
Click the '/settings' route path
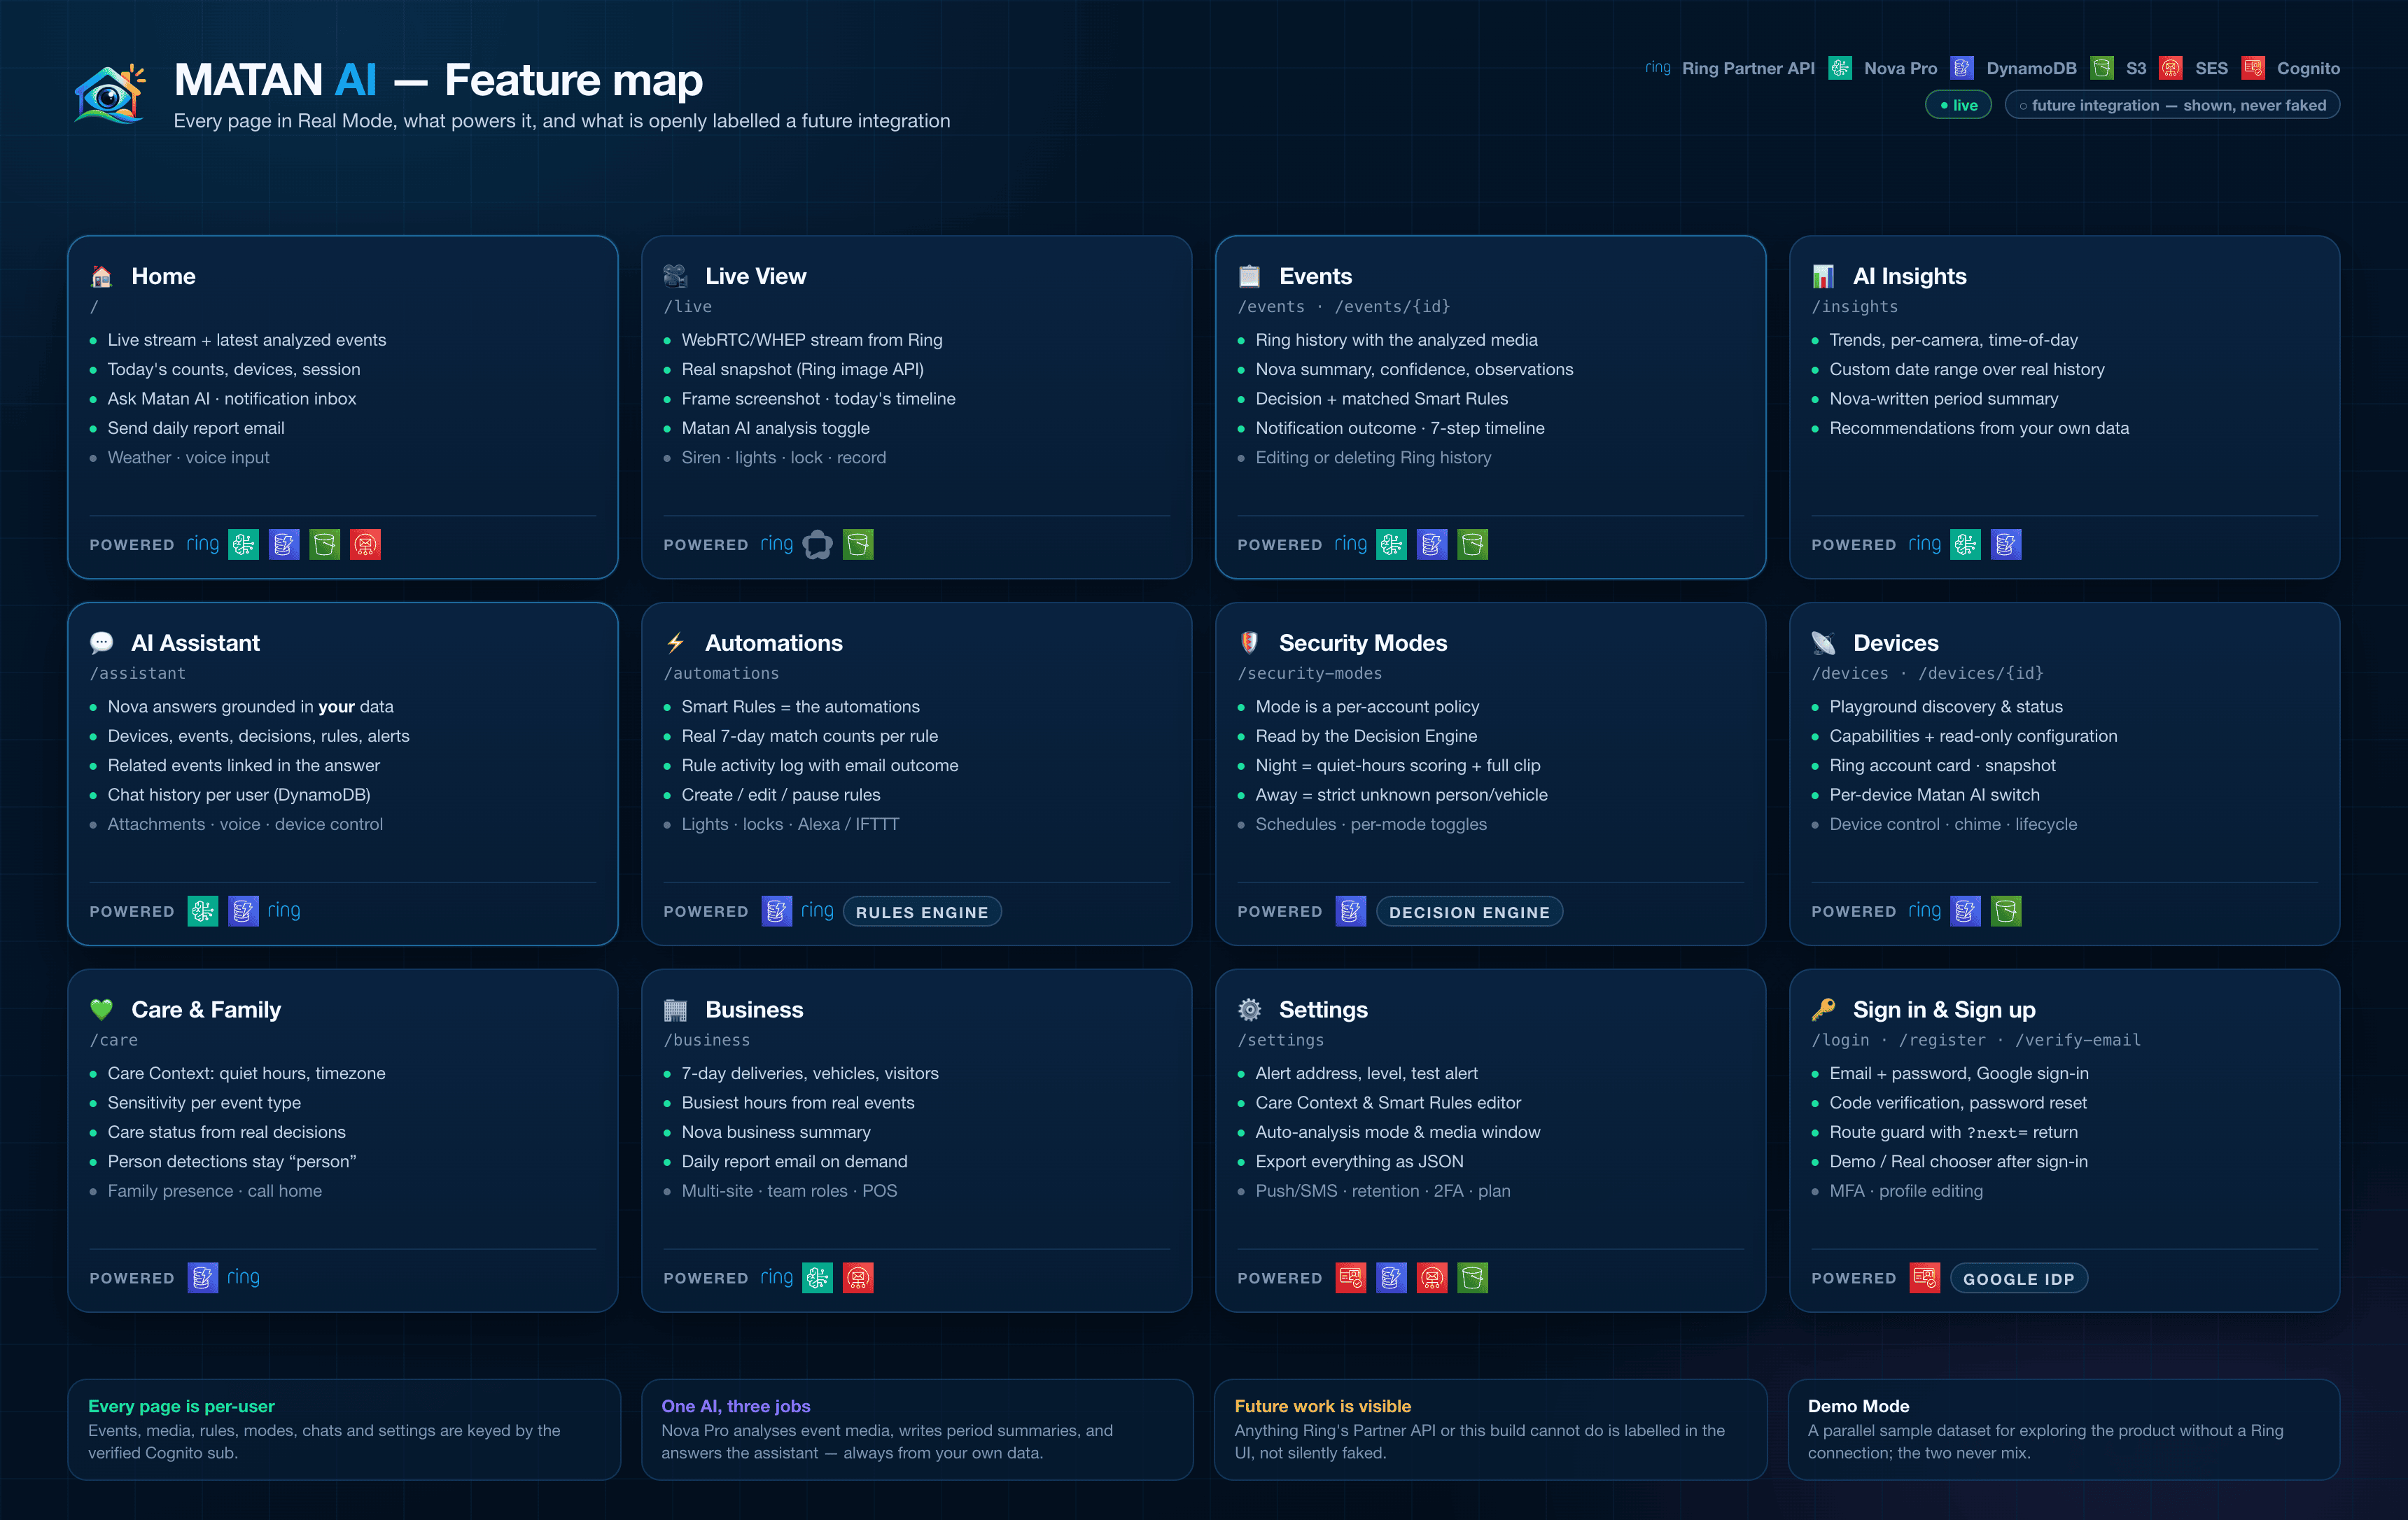pos(1281,1040)
